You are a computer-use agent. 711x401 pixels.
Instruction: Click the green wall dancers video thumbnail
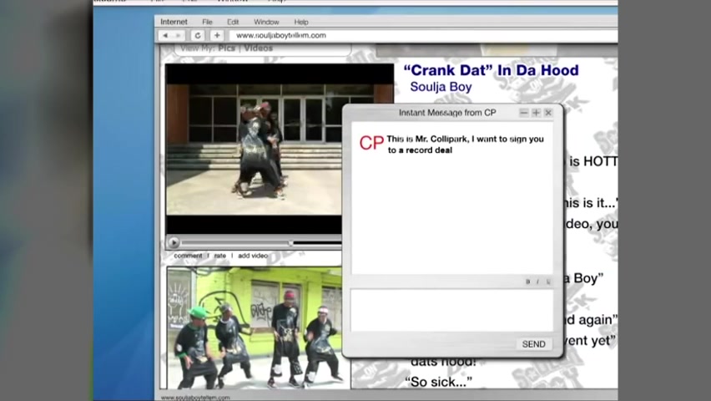click(255, 327)
